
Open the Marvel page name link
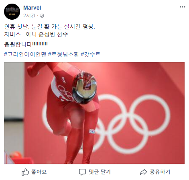32,8
